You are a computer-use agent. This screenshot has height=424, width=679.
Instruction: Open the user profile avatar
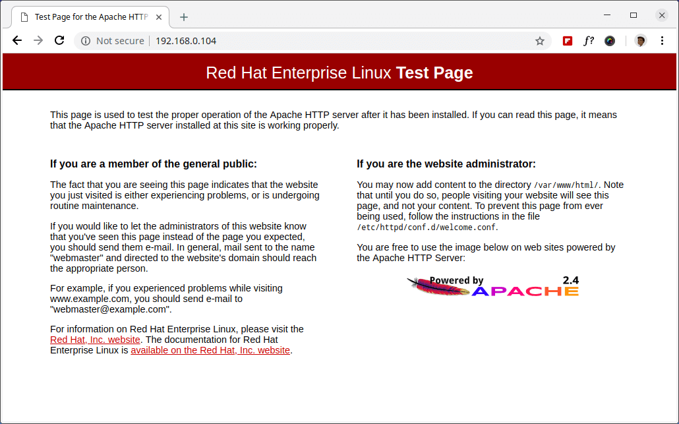tap(641, 41)
